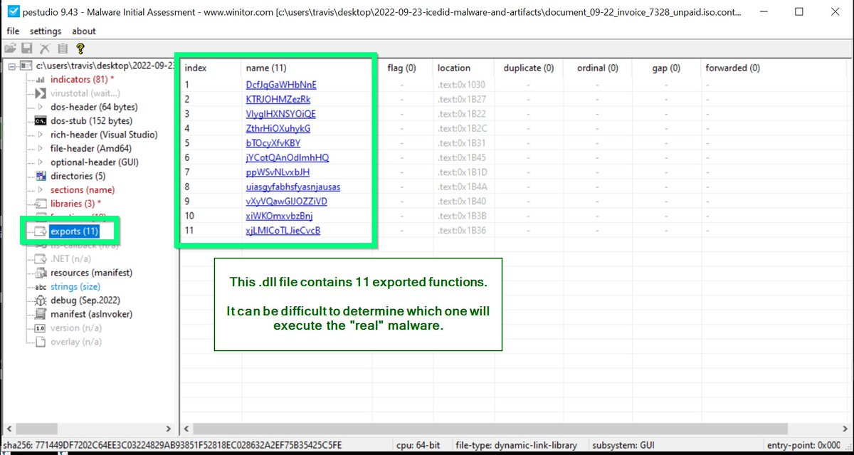Image resolution: width=854 pixels, height=455 pixels.
Task: Click the exports node icon
Action: click(x=41, y=231)
